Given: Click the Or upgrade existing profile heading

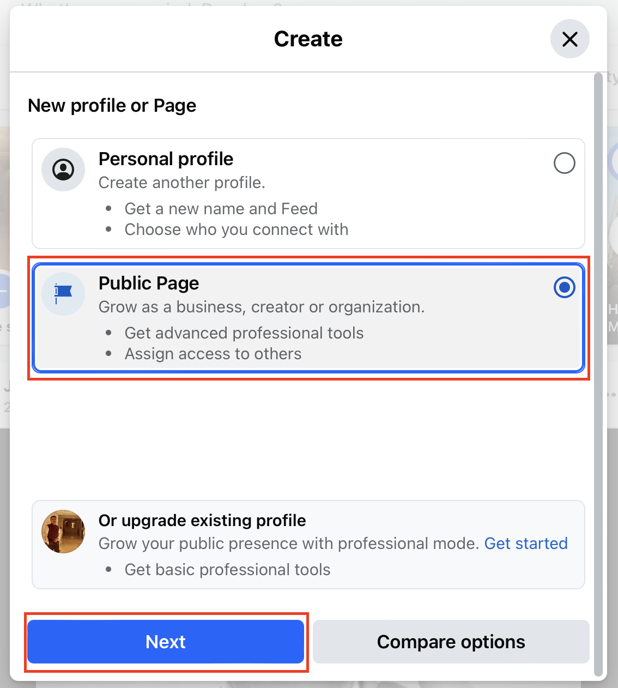Looking at the screenshot, I should coord(202,521).
